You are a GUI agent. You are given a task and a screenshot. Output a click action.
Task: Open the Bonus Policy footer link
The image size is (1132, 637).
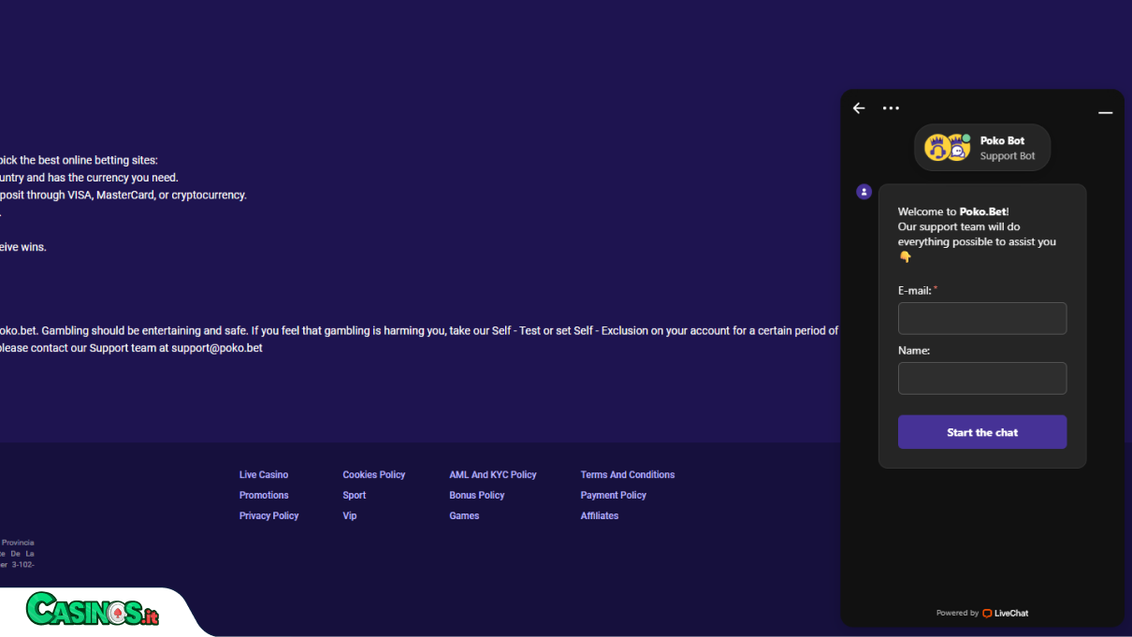click(477, 496)
